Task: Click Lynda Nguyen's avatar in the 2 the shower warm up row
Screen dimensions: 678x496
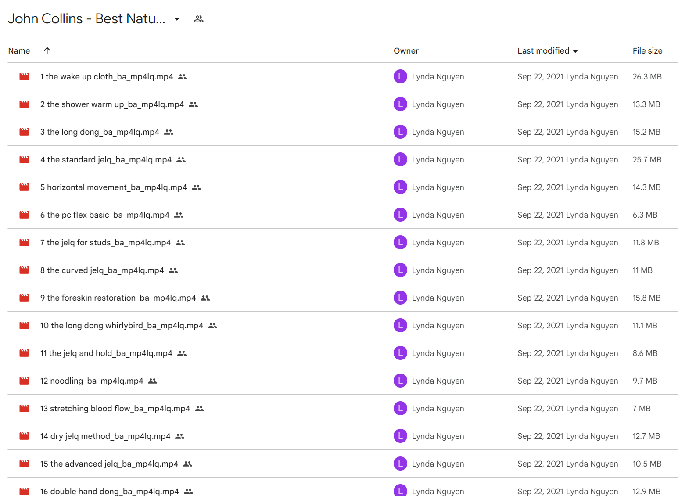Action: tap(400, 104)
